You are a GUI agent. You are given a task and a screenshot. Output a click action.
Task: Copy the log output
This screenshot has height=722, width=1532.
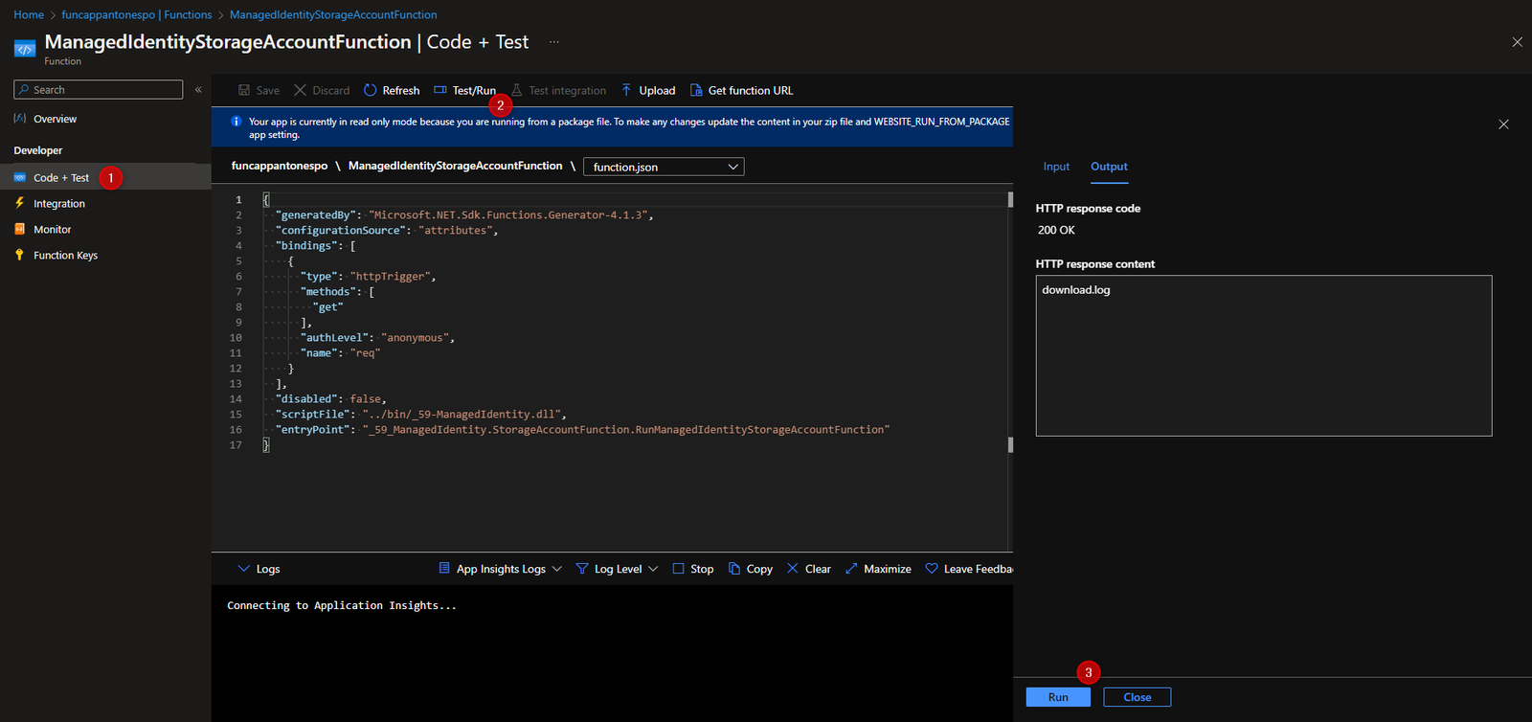751,569
